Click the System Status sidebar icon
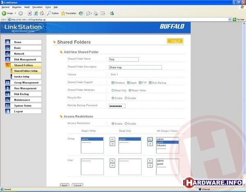This screenshot has height=192, width=246. pyautogui.click(x=8, y=105)
